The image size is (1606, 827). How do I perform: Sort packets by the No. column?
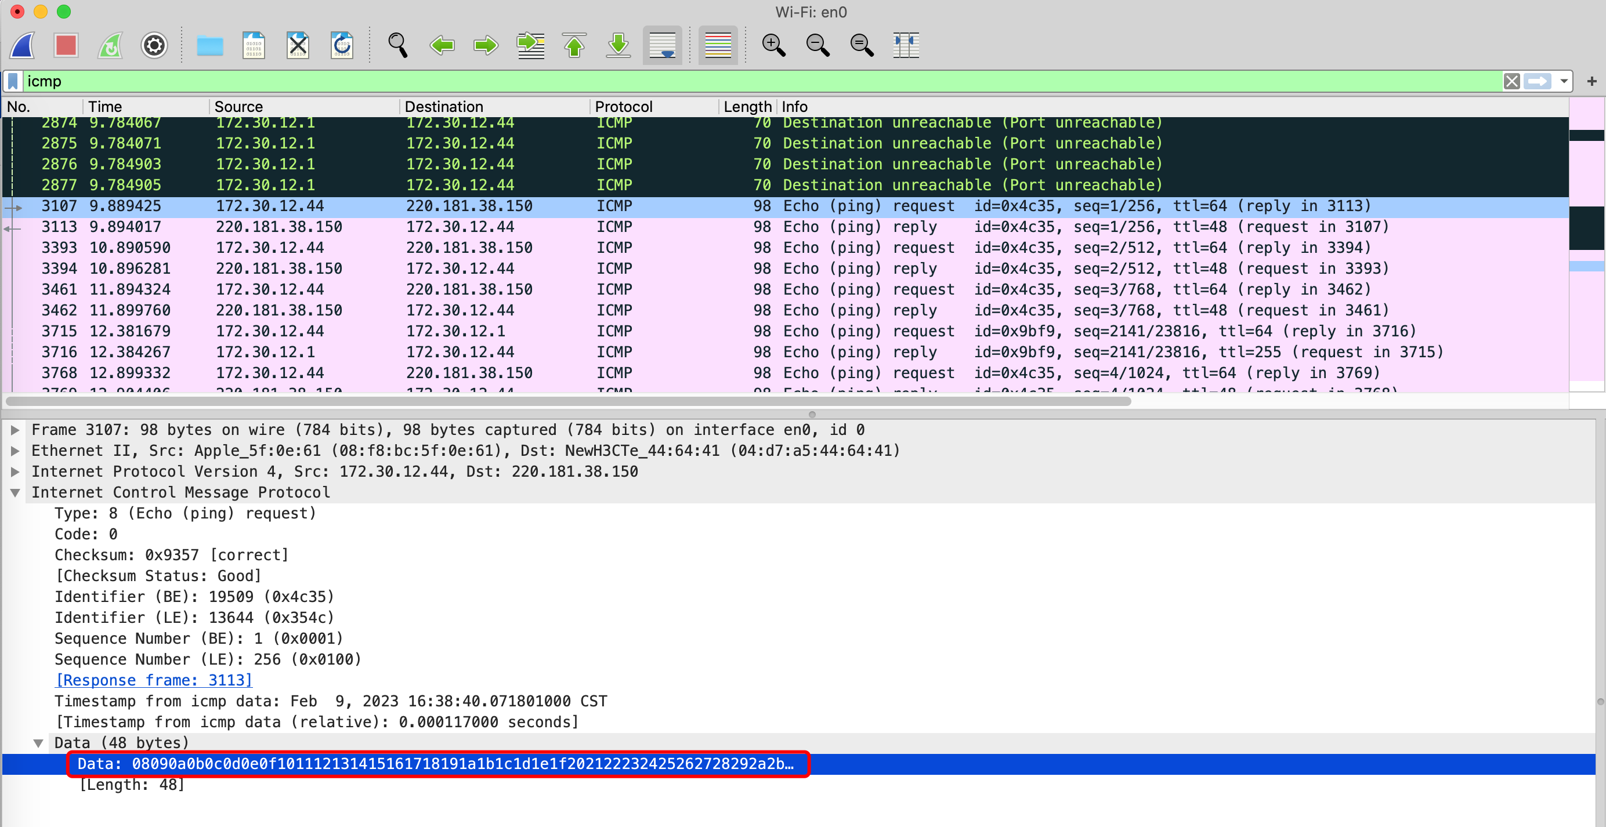pyautogui.click(x=42, y=107)
